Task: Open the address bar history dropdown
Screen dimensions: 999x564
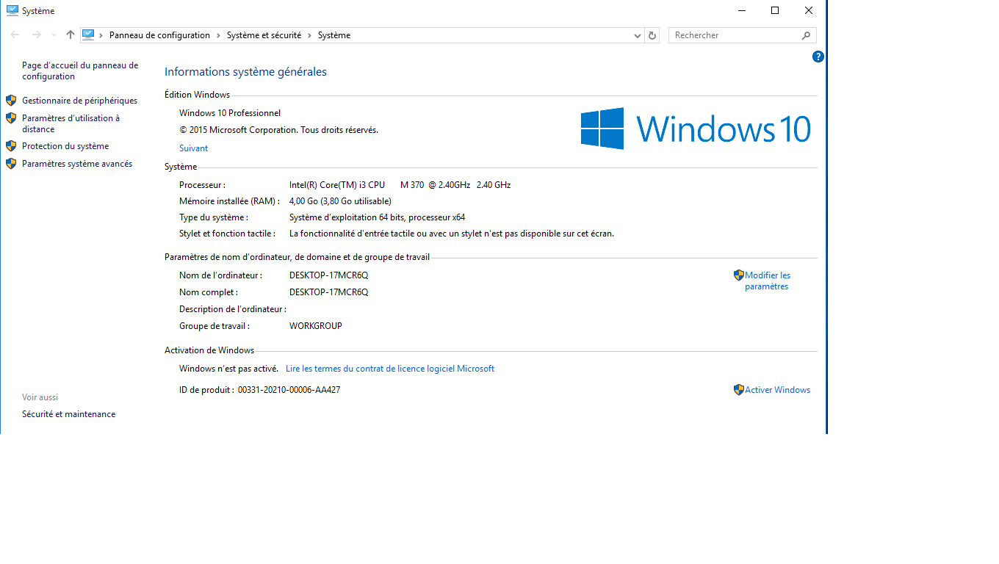Action: 638,35
